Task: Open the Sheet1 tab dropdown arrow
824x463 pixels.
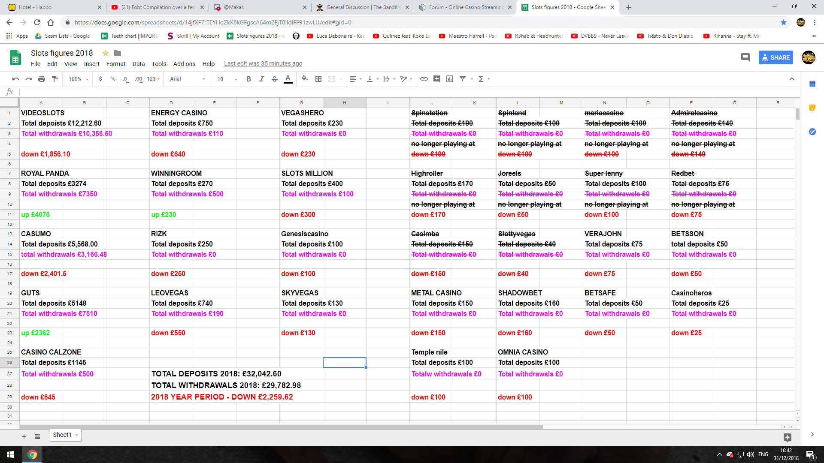Action: click(77, 435)
